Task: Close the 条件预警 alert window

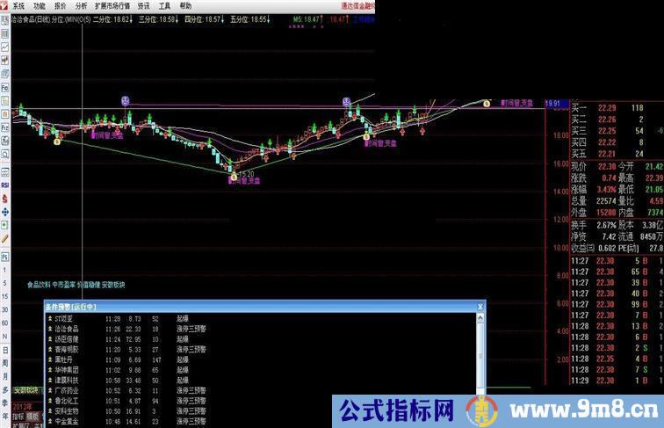Action: [480, 305]
